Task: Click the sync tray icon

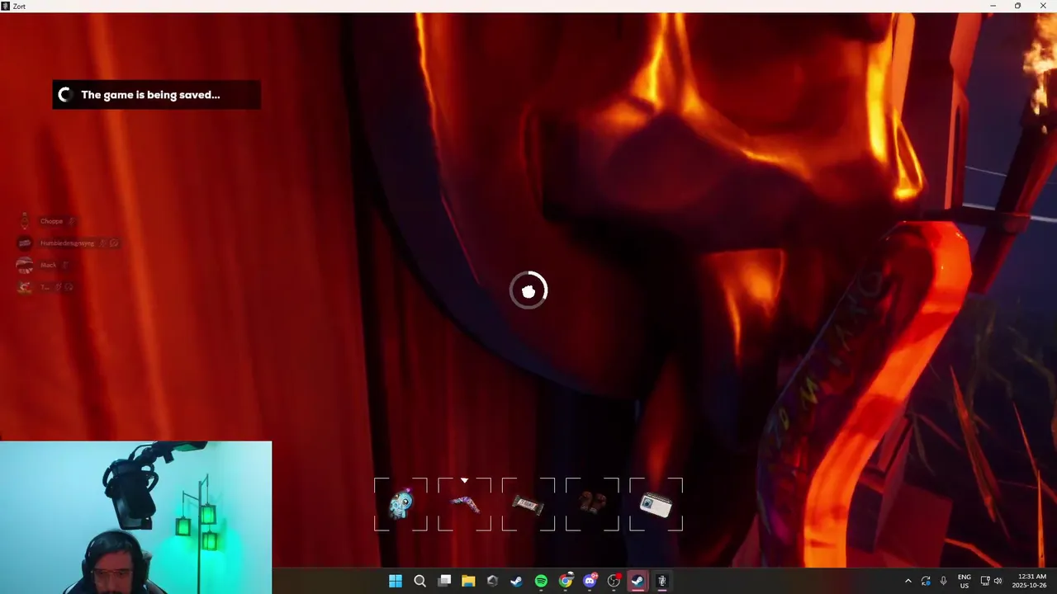Action: (926, 581)
